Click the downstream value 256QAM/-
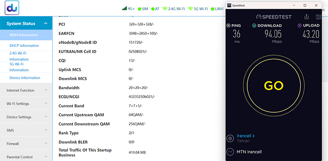This screenshot has height=161, width=328. point(137,124)
